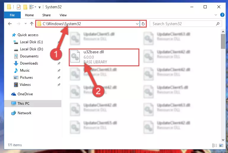Click the folder icon in title bar

pyautogui.click(x=9, y=7)
